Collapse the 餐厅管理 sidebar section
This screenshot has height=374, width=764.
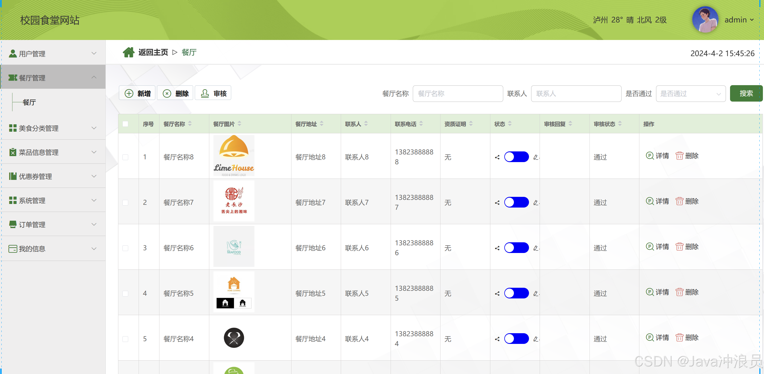tap(94, 78)
